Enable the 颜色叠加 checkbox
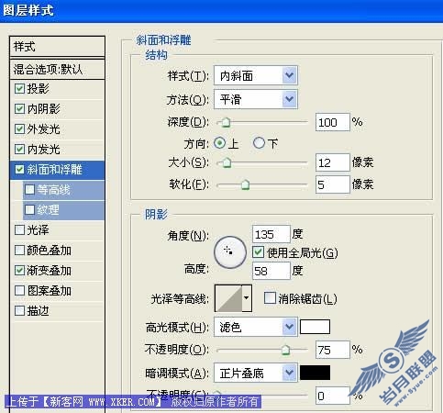443x413 pixels. tap(19, 251)
